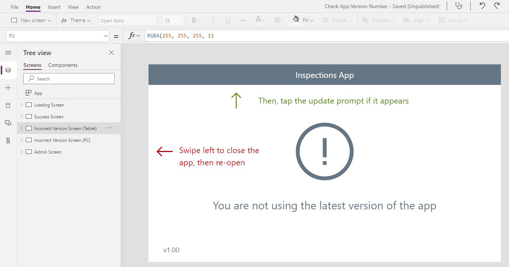
Task: Open the font size dropdown
Action: [x=172, y=20]
